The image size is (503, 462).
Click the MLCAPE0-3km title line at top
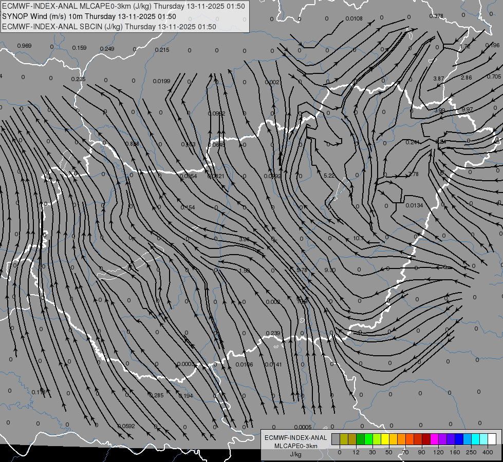tap(123, 6)
